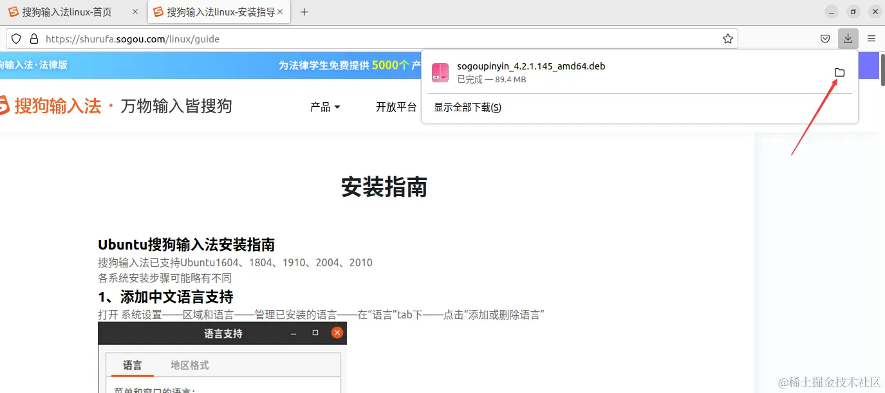Close 语言支持 dialog with red button
Screen dimensions: 885x393
point(337,333)
